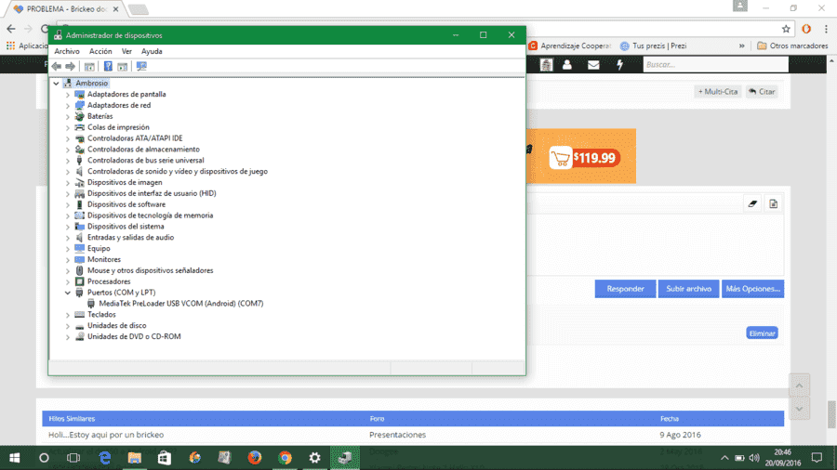The image size is (837, 470).
Task: Open Microsoft Edge from the taskbar
Action: (x=104, y=458)
